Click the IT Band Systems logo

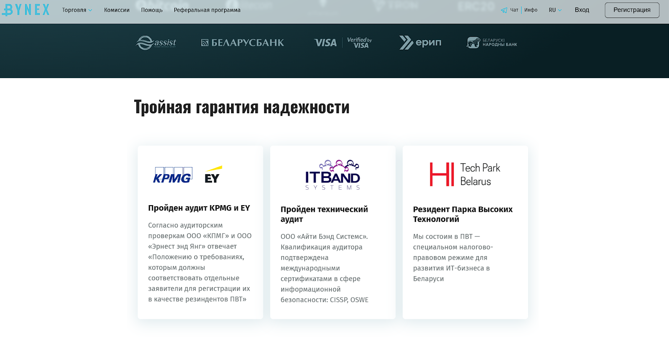coord(333,175)
